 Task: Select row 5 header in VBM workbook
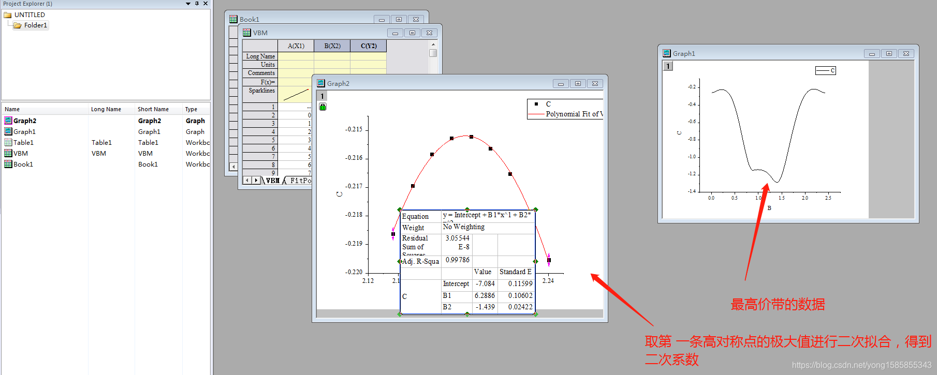(x=260, y=140)
